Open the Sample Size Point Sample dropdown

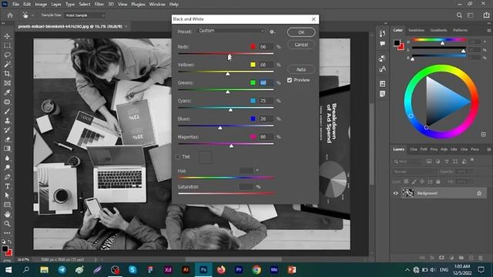point(85,15)
